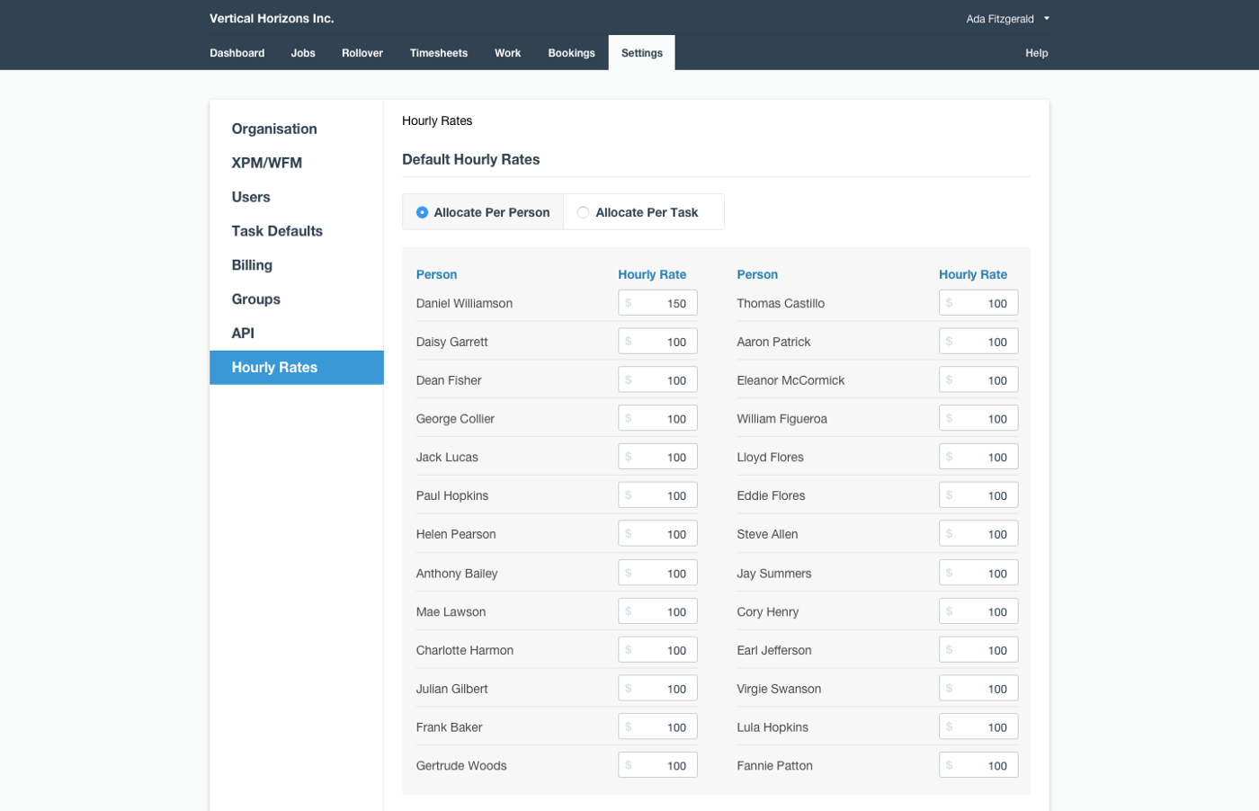Open Task Defaults settings section
This screenshot has height=811, width=1259.
pyautogui.click(x=277, y=231)
